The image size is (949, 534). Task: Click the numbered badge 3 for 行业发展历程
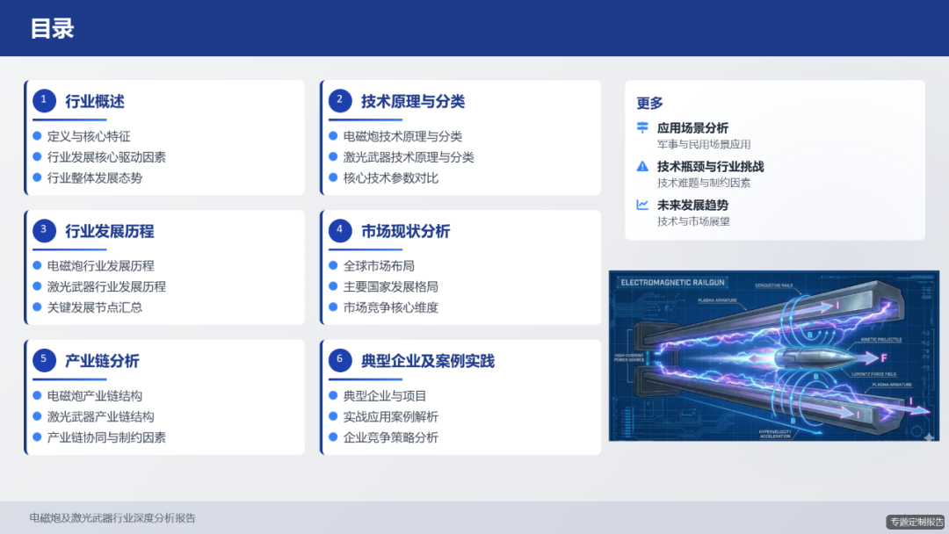[x=45, y=231]
